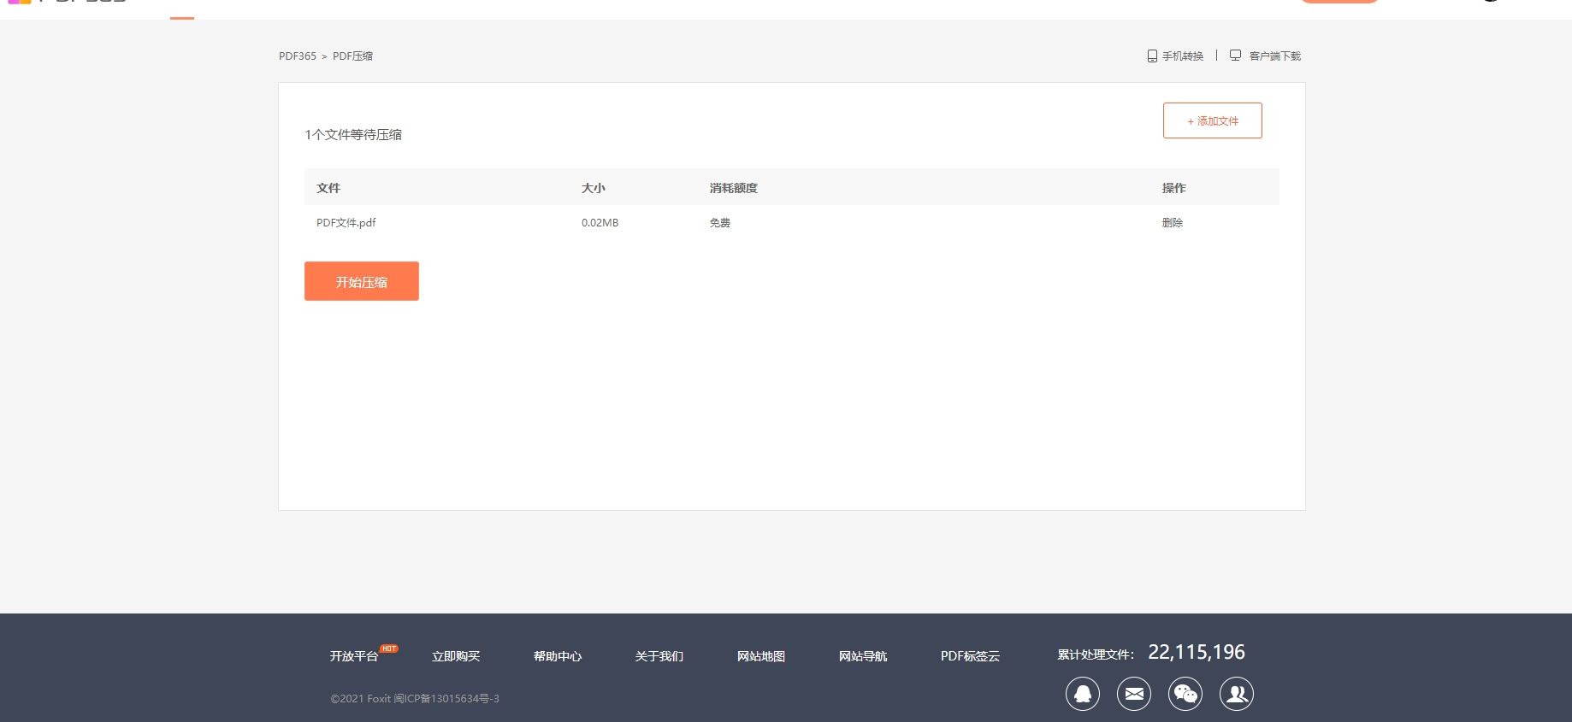Click the email envelope icon in footer
Image resolution: width=1572 pixels, height=722 pixels.
tap(1133, 694)
